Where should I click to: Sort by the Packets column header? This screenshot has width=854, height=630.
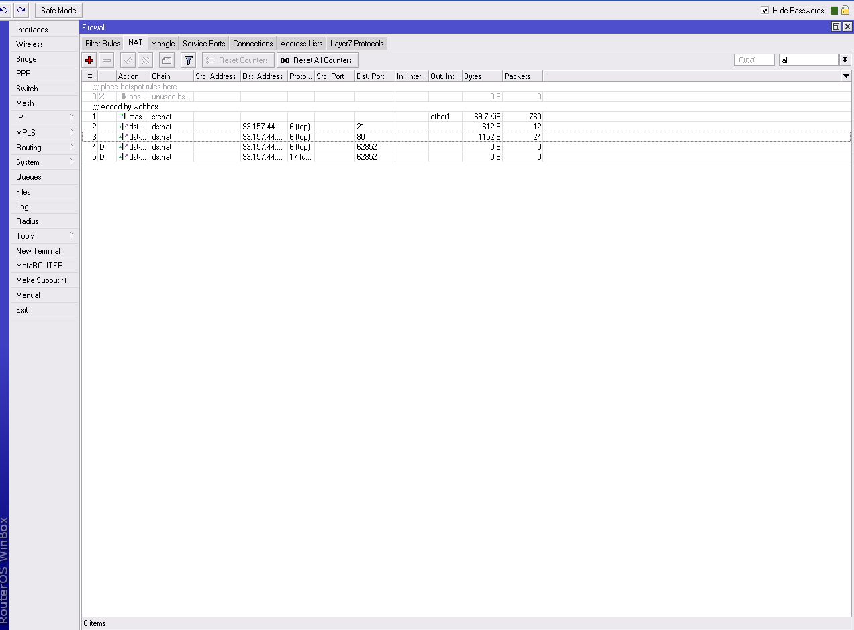coord(522,76)
